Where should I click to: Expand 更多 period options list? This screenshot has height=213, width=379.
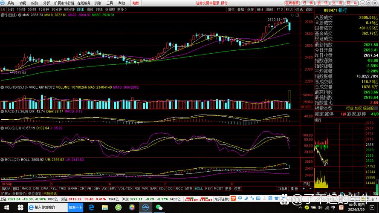pyautogui.click(x=122, y=9)
